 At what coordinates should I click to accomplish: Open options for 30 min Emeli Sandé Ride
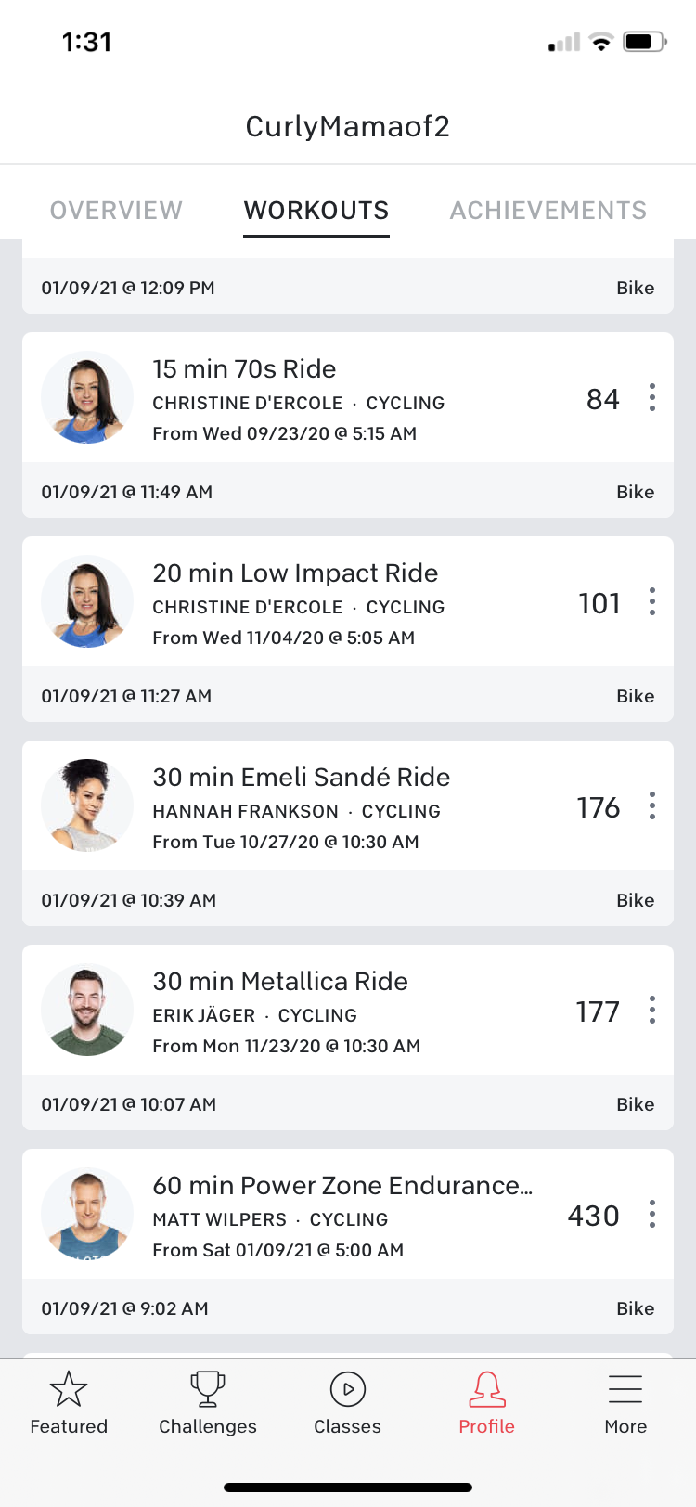click(x=652, y=805)
